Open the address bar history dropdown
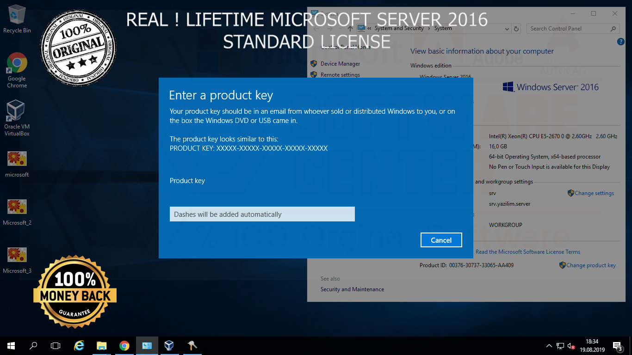 click(508, 29)
